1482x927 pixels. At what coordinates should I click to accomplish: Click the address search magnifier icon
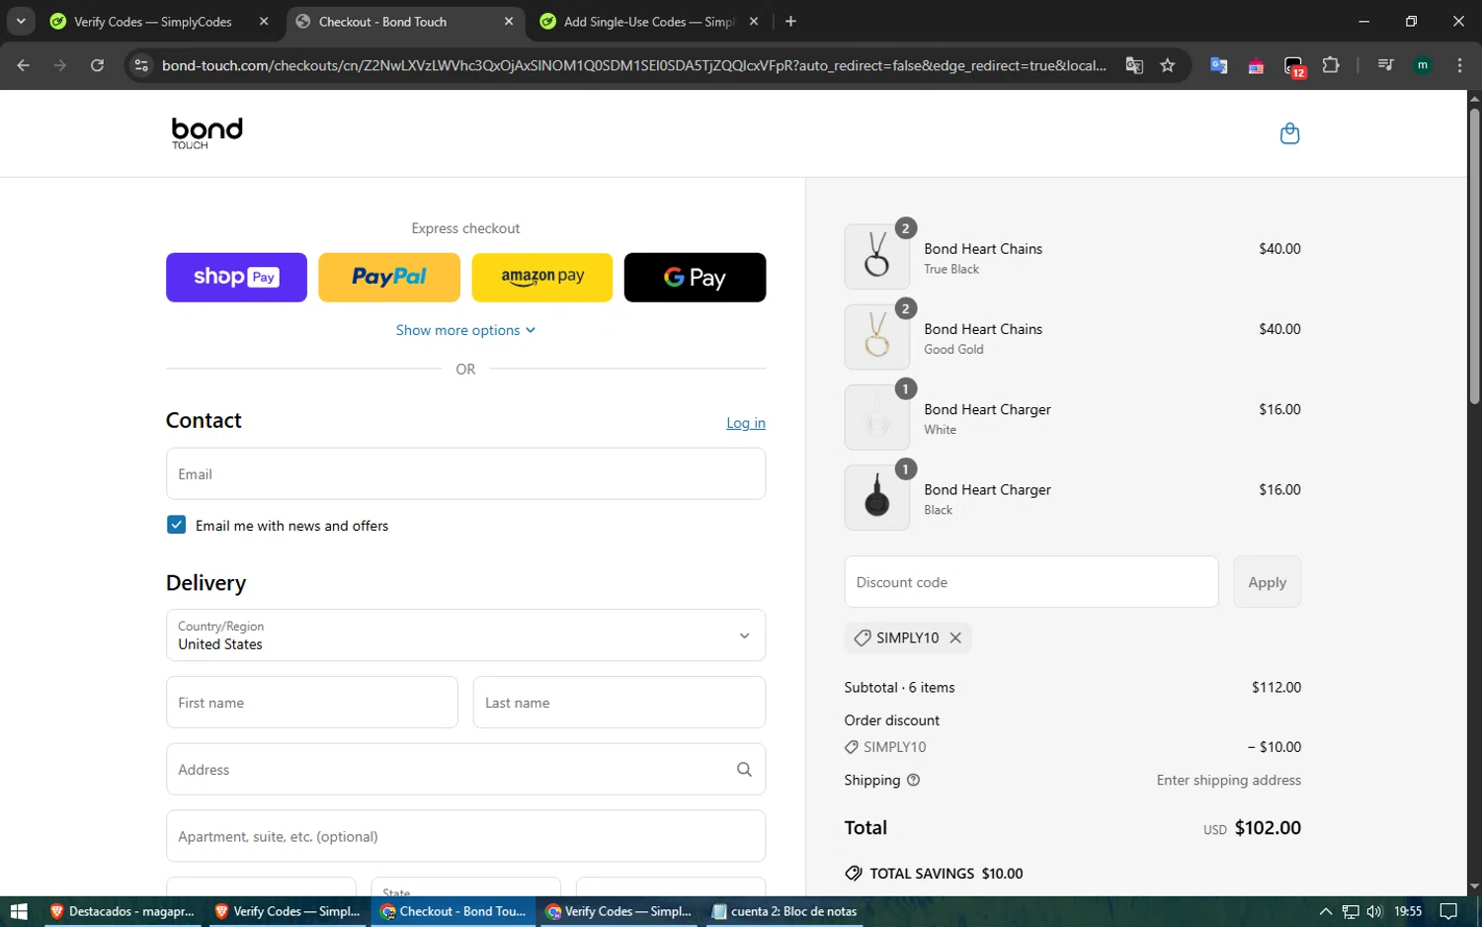[x=744, y=769]
